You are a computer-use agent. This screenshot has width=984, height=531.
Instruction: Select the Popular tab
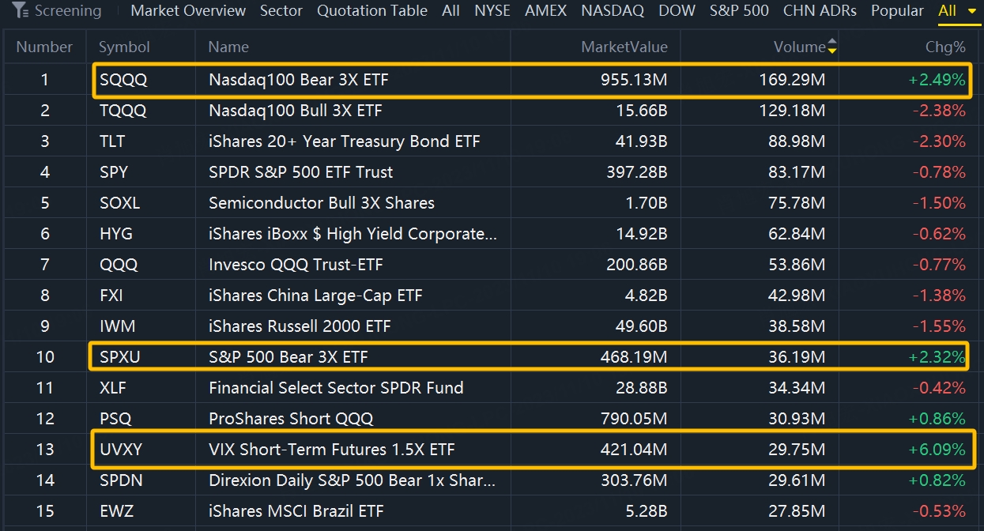[897, 11]
